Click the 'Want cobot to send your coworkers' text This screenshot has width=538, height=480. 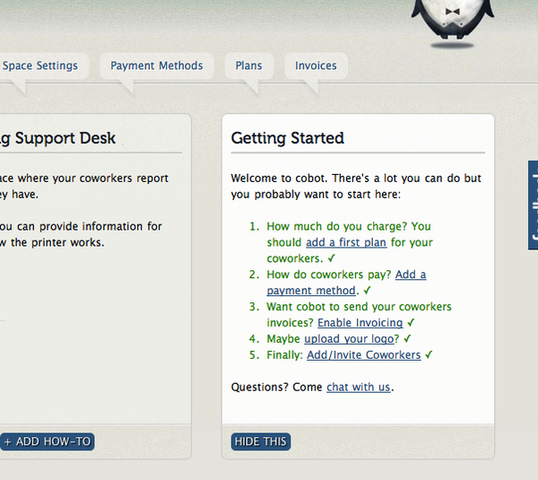[359, 307]
